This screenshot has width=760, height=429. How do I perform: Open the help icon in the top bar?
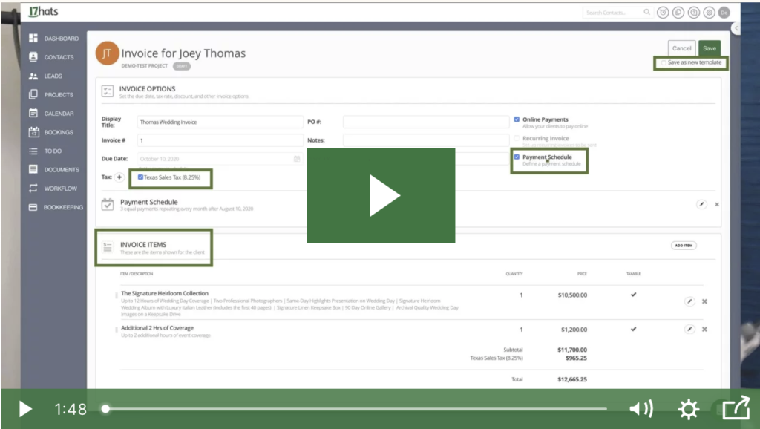coord(693,12)
